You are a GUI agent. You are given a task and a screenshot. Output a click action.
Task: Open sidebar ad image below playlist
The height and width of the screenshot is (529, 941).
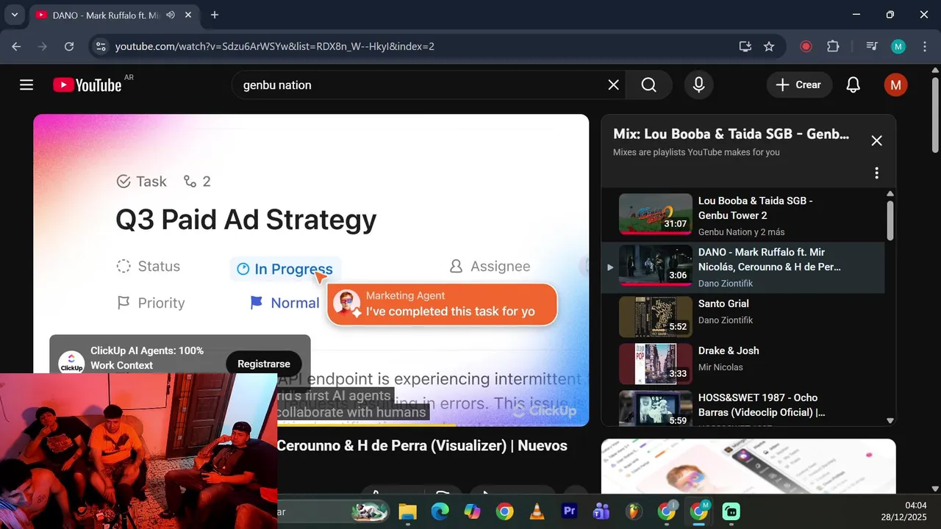tap(748, 467)
